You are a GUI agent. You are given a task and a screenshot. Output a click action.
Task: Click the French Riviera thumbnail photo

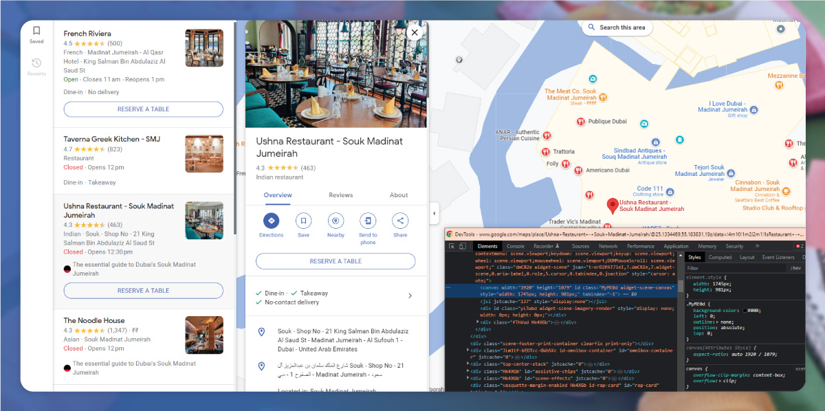204,47
